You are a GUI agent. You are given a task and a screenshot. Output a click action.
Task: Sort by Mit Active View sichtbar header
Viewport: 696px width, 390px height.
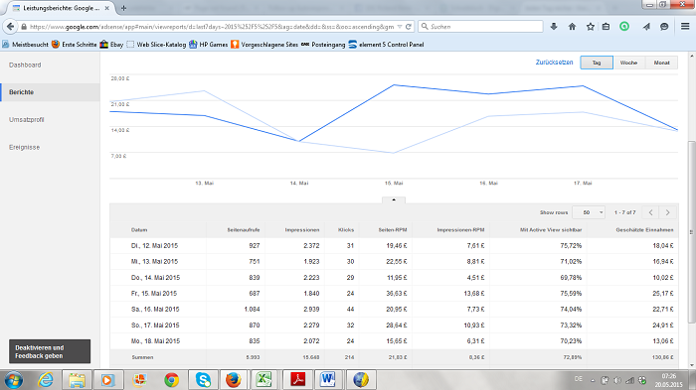551,230
